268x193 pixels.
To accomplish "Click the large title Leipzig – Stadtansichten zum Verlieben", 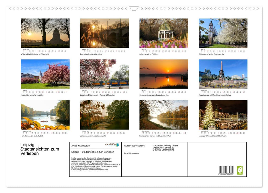I will pyautogui.click(x=40, y=149).
